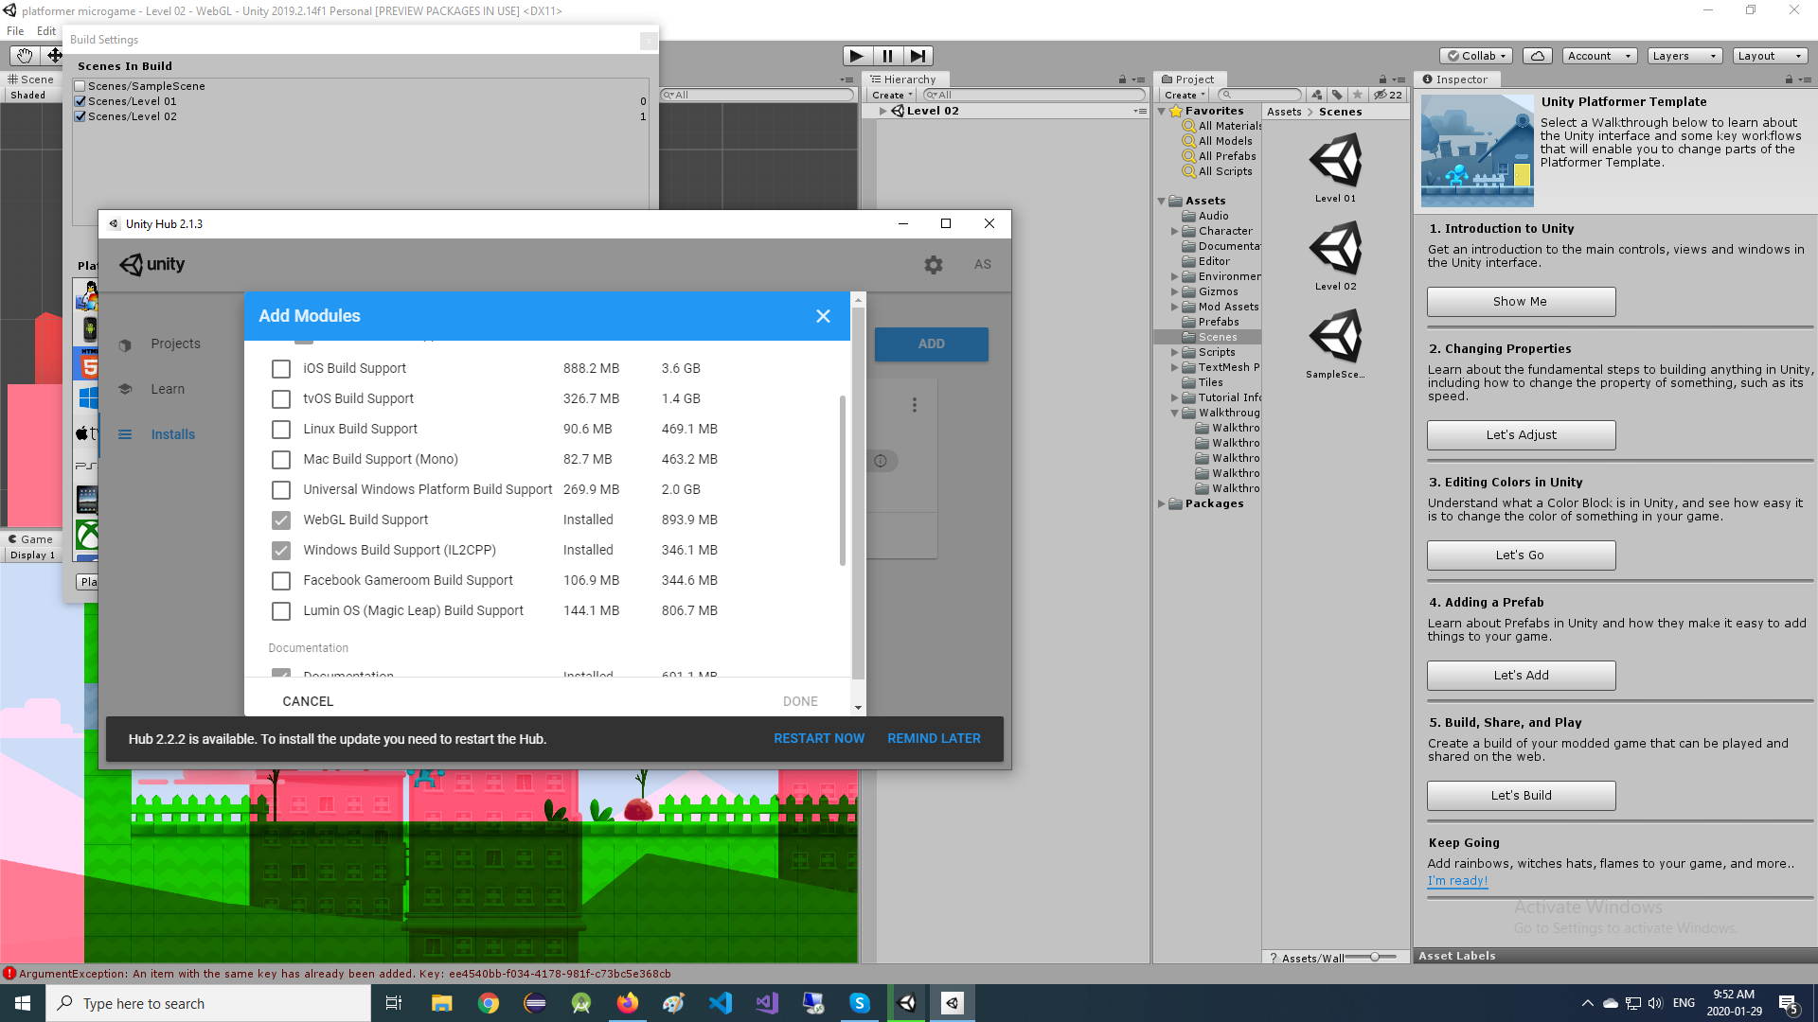Open the three-dot install options menu

[x=914, y=405]
